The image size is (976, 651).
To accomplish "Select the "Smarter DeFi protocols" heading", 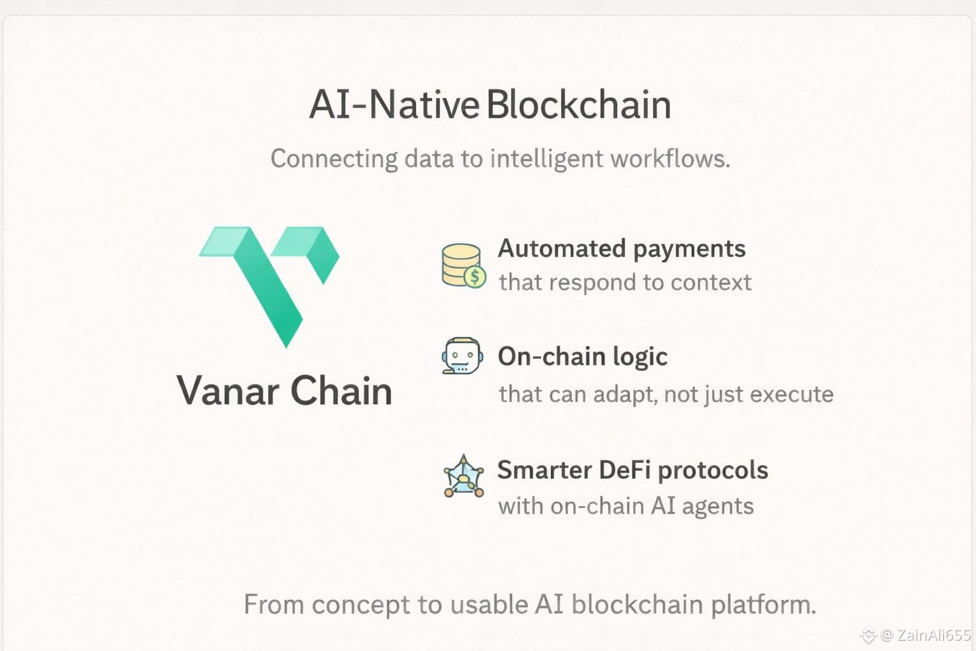I will (x=632, y=470).
